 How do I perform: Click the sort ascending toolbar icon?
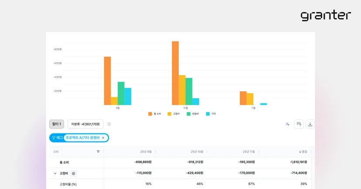[299, 124]
